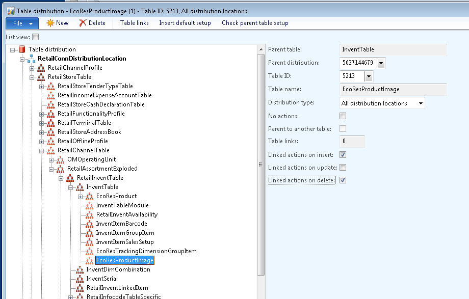Click the tree vertical scrollbar thumb
469x299 pixels.
coord(261,165)
